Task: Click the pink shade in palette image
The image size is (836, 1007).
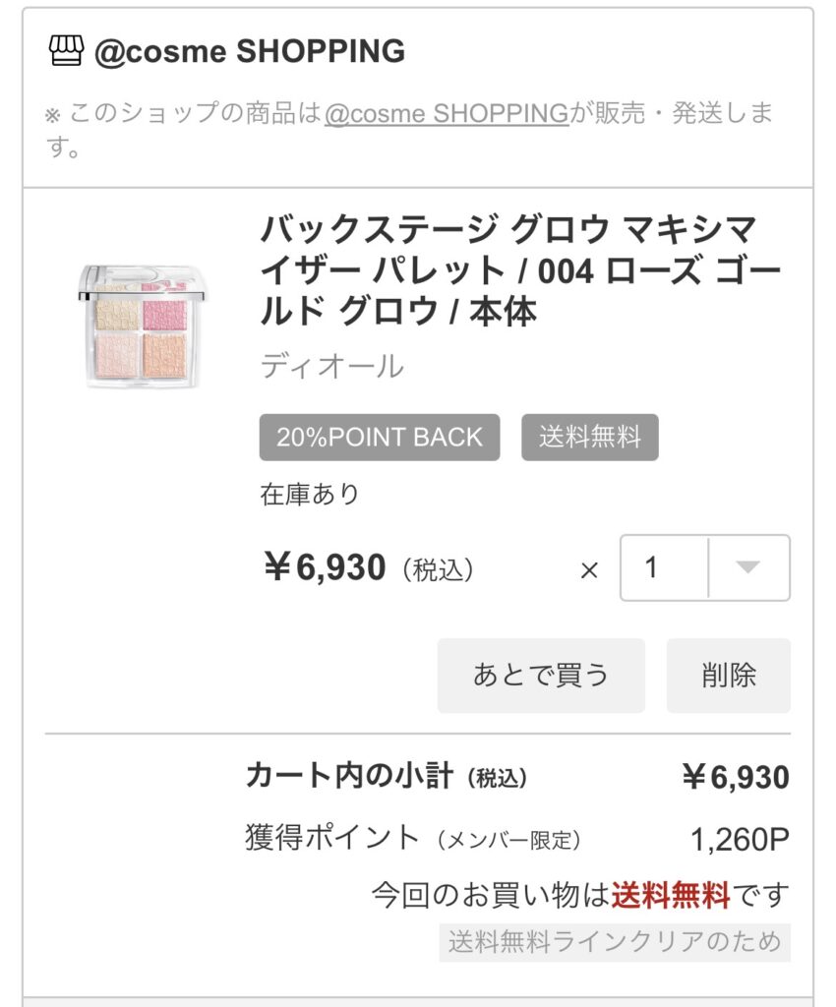Action: (164, 314)
